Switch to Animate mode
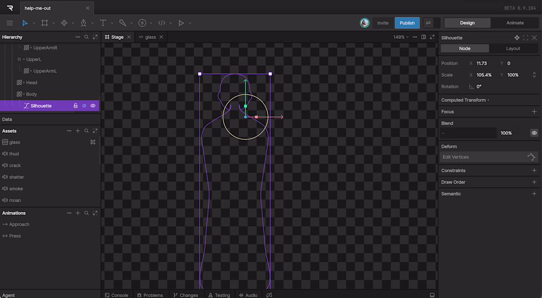 click(x=515, y=23)
